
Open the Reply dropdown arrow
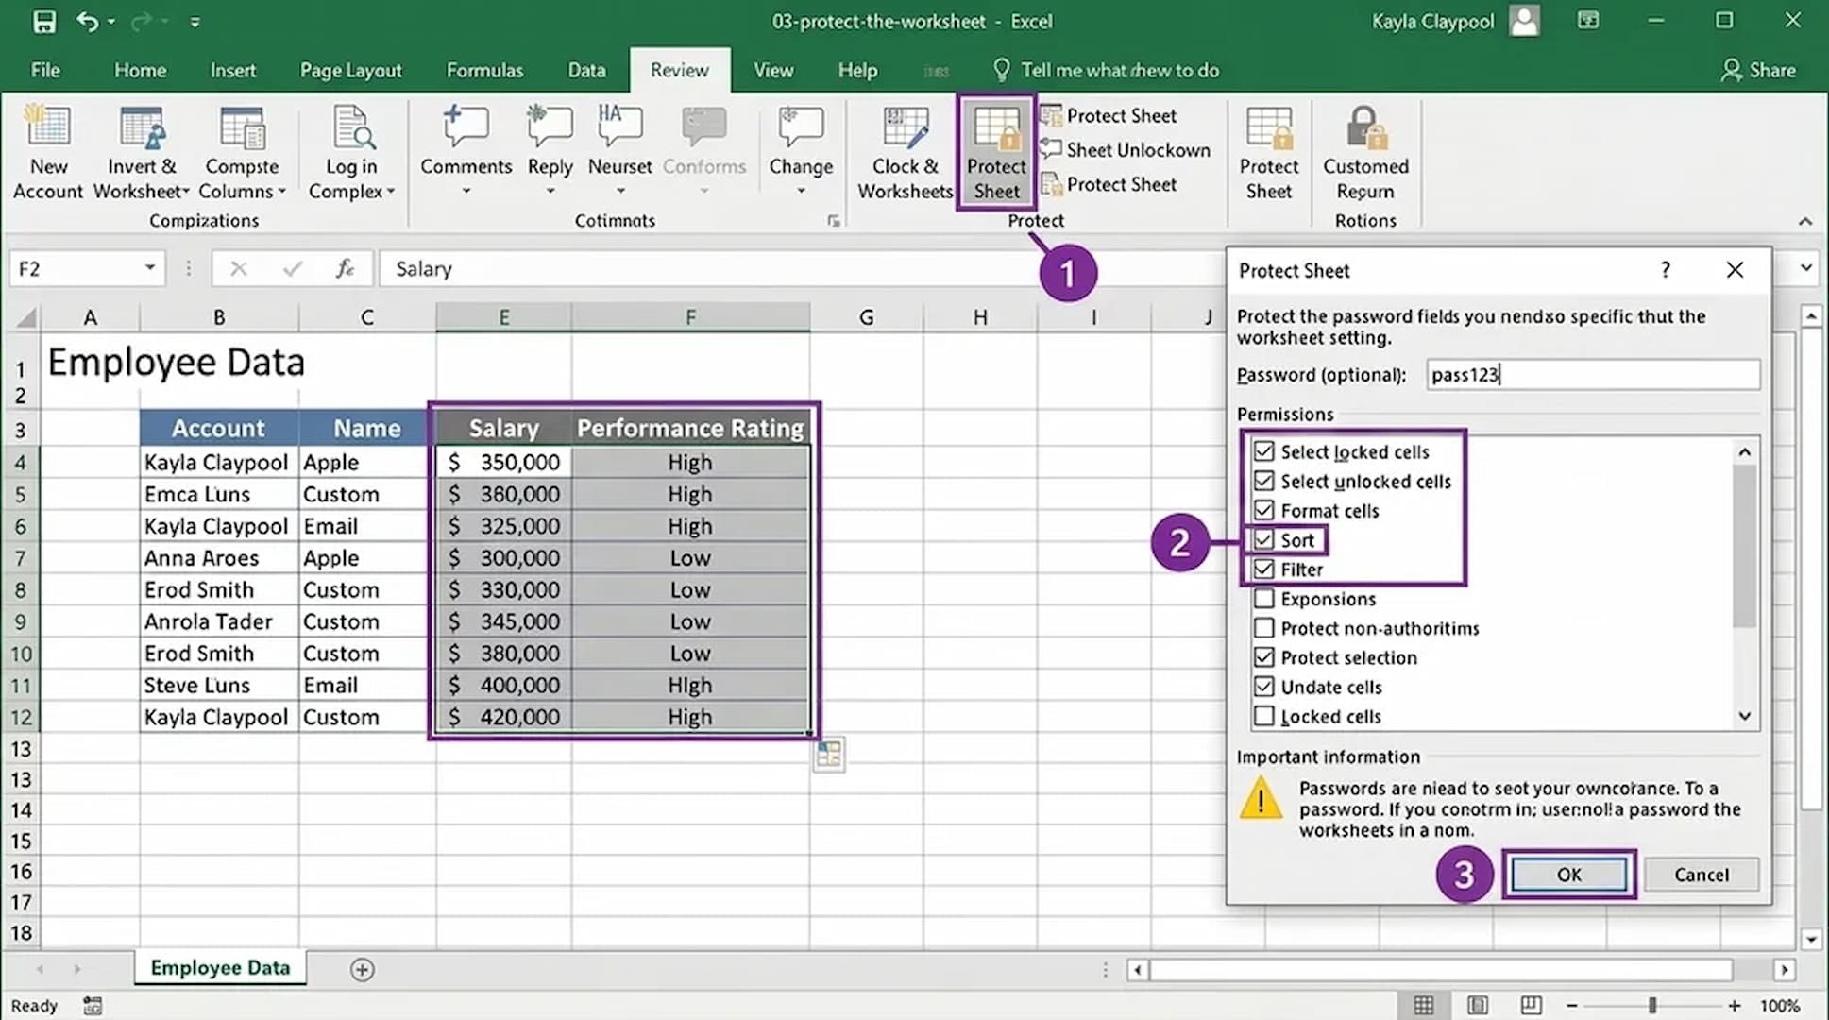[550, 192]
